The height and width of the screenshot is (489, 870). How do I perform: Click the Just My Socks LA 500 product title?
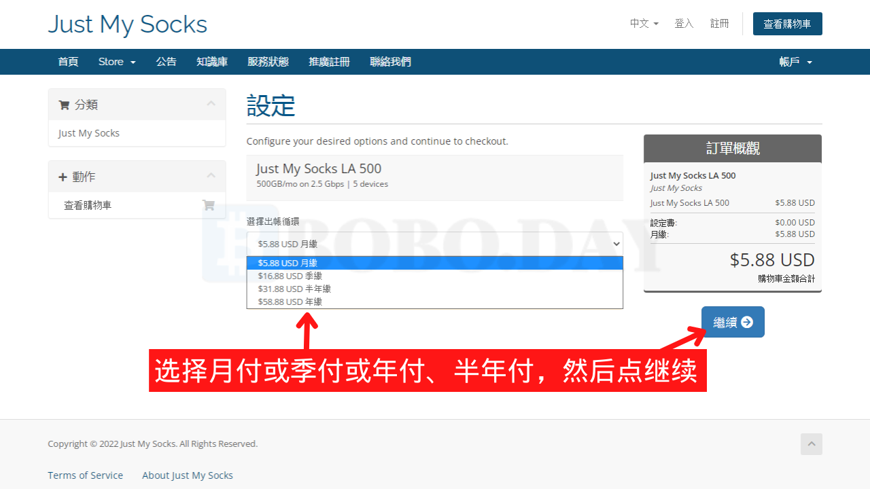click(x=319, y=168)
